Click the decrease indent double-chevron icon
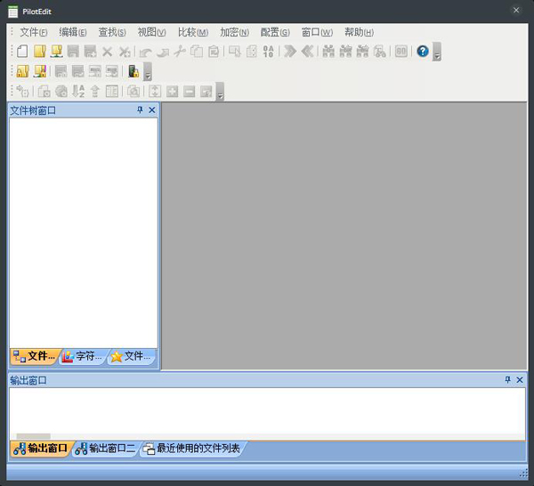 (307, 52)
